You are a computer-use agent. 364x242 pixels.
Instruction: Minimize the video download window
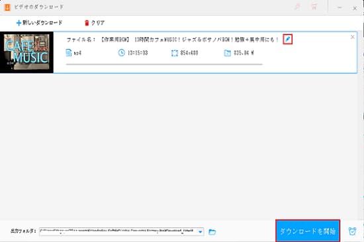340,8
